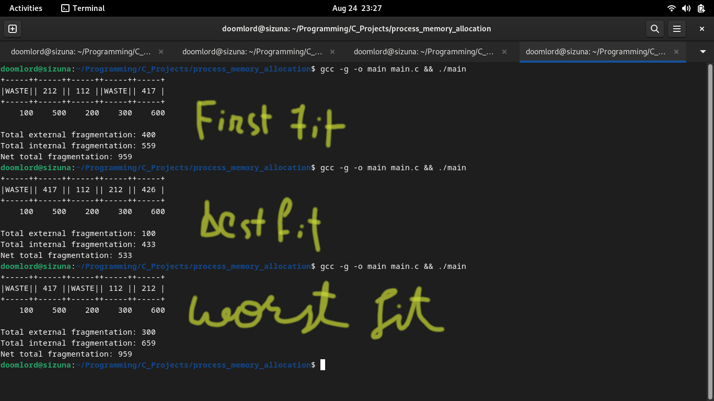Click 'Total internal fragmentation: 433' line
Image resolution: width=714 pixels, height=401 pixels.
point(78,244)
